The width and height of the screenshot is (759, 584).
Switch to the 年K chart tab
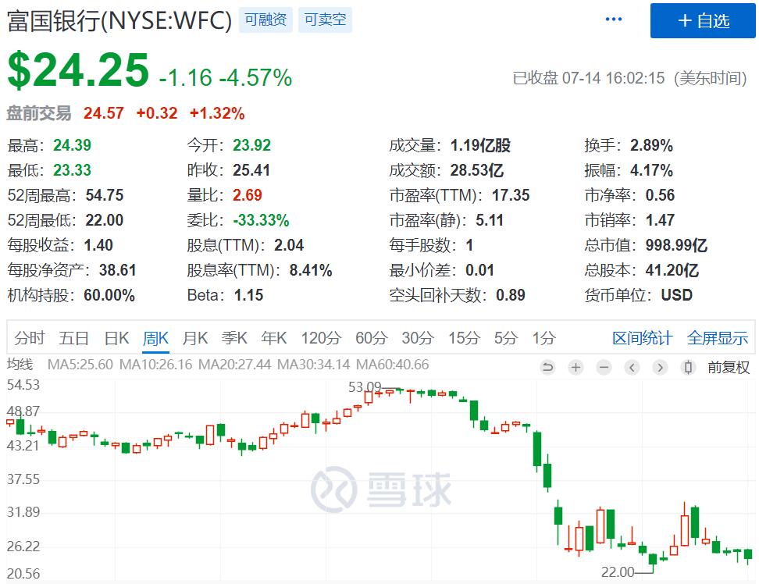coord(274,338)
